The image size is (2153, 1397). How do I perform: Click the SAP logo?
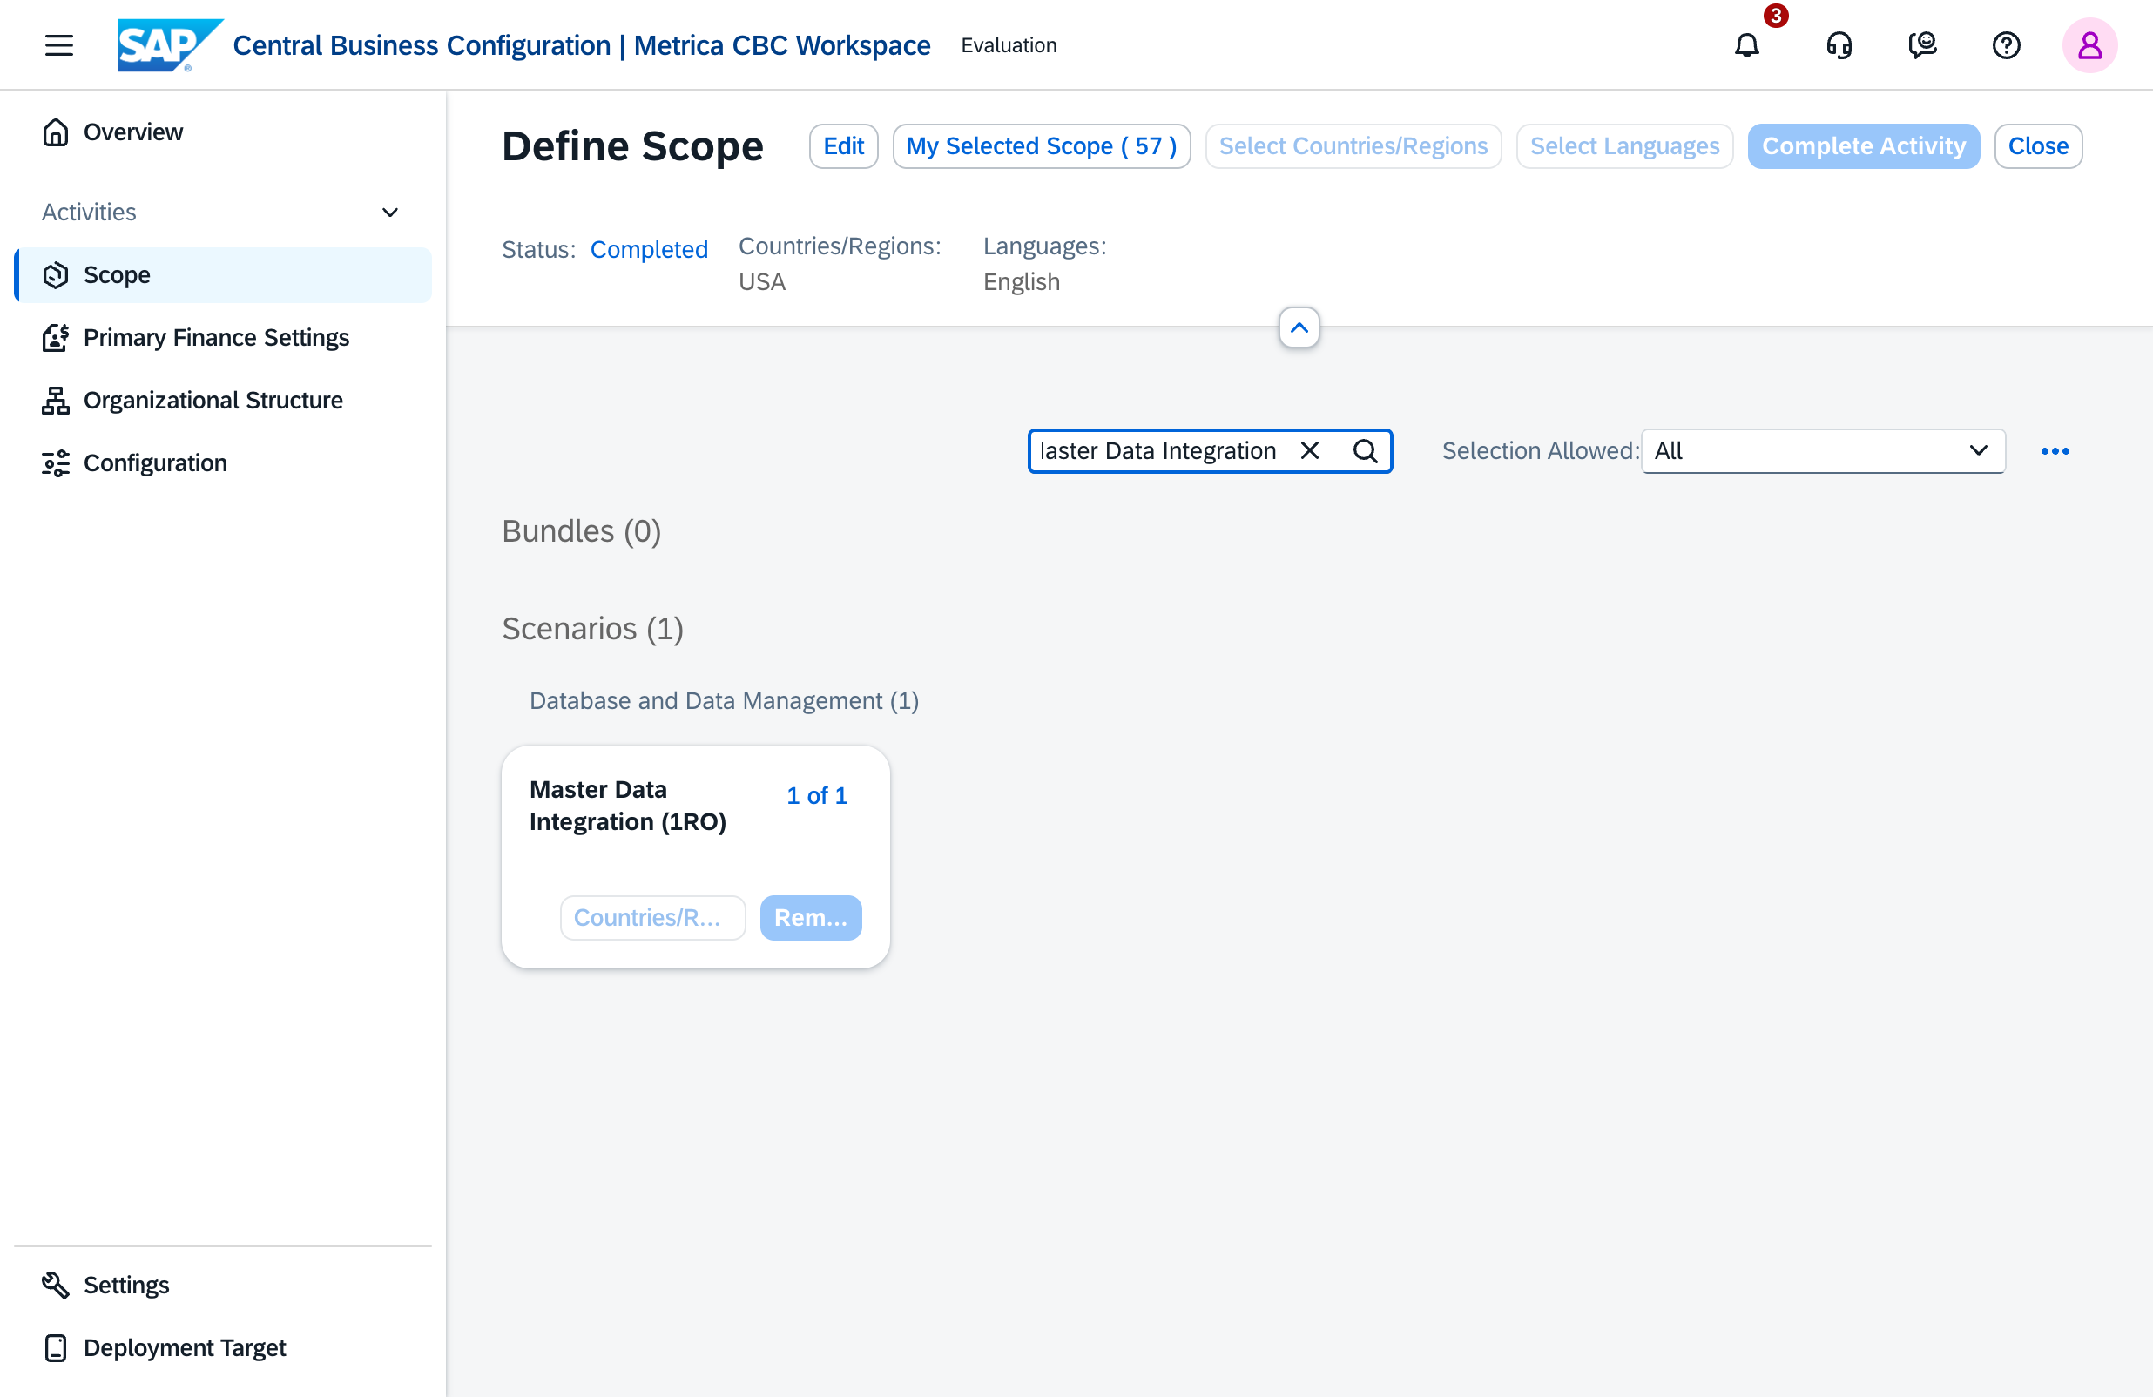pos(170,45)
